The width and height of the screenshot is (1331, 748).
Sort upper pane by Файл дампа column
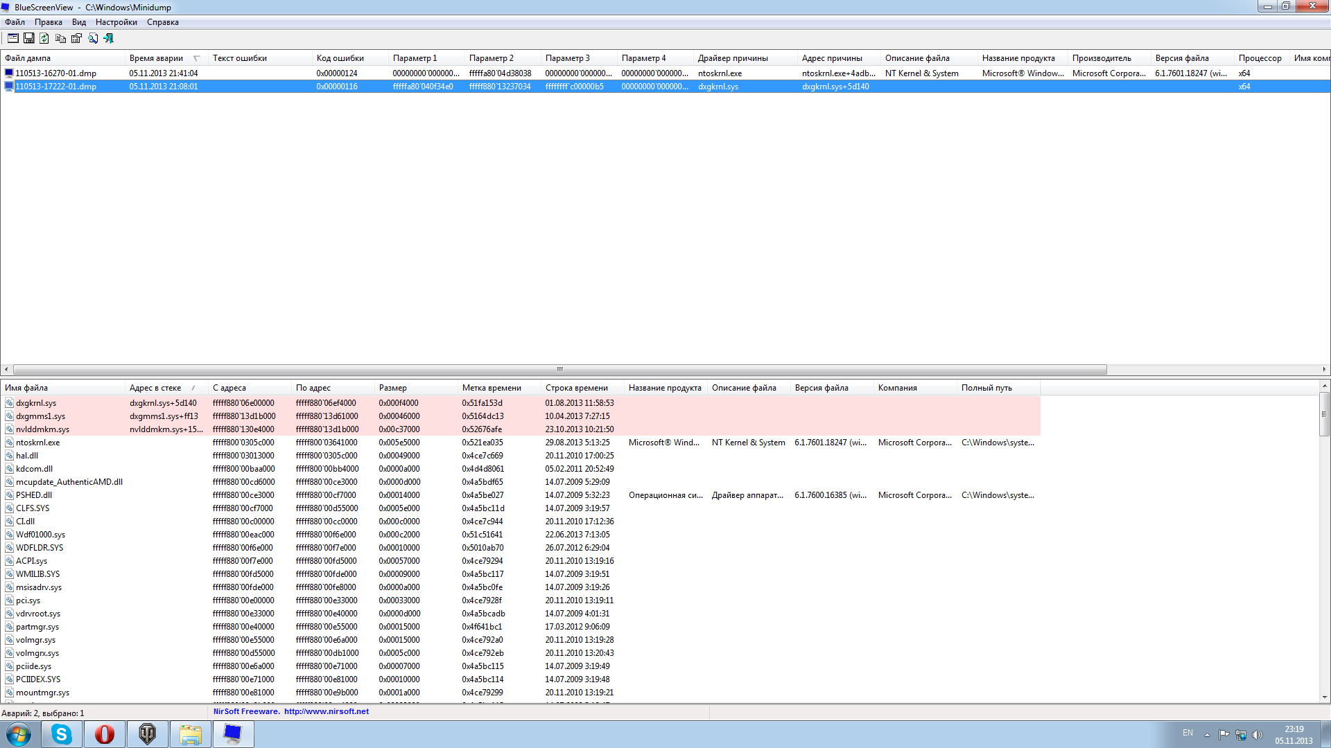(x=62, y=58)
